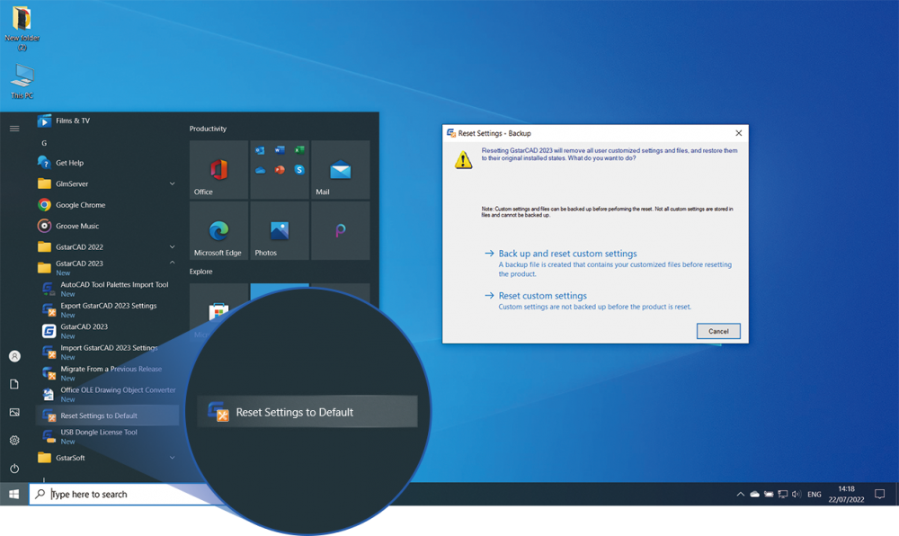Switch the ENG input language indicator
The image size is (899, 536).
click(x=814, y=494)
